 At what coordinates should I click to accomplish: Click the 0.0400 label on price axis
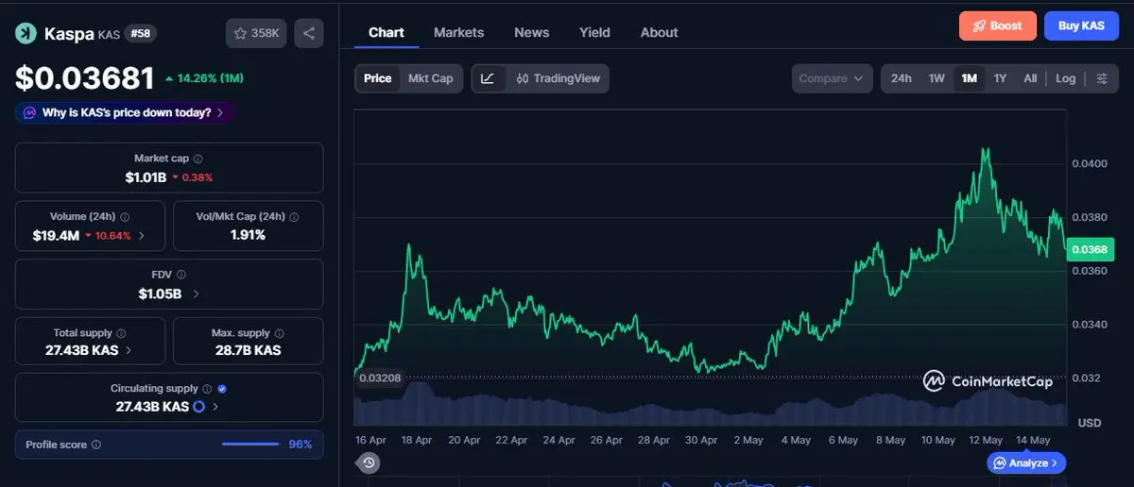point(1088,164)
